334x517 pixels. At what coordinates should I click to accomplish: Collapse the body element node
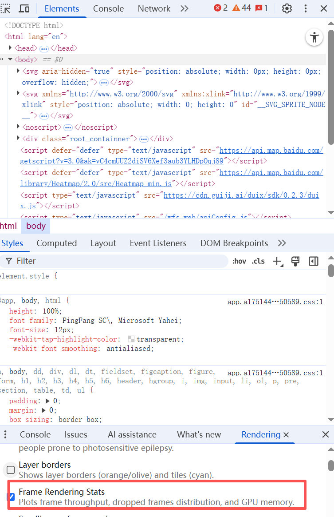10,60
